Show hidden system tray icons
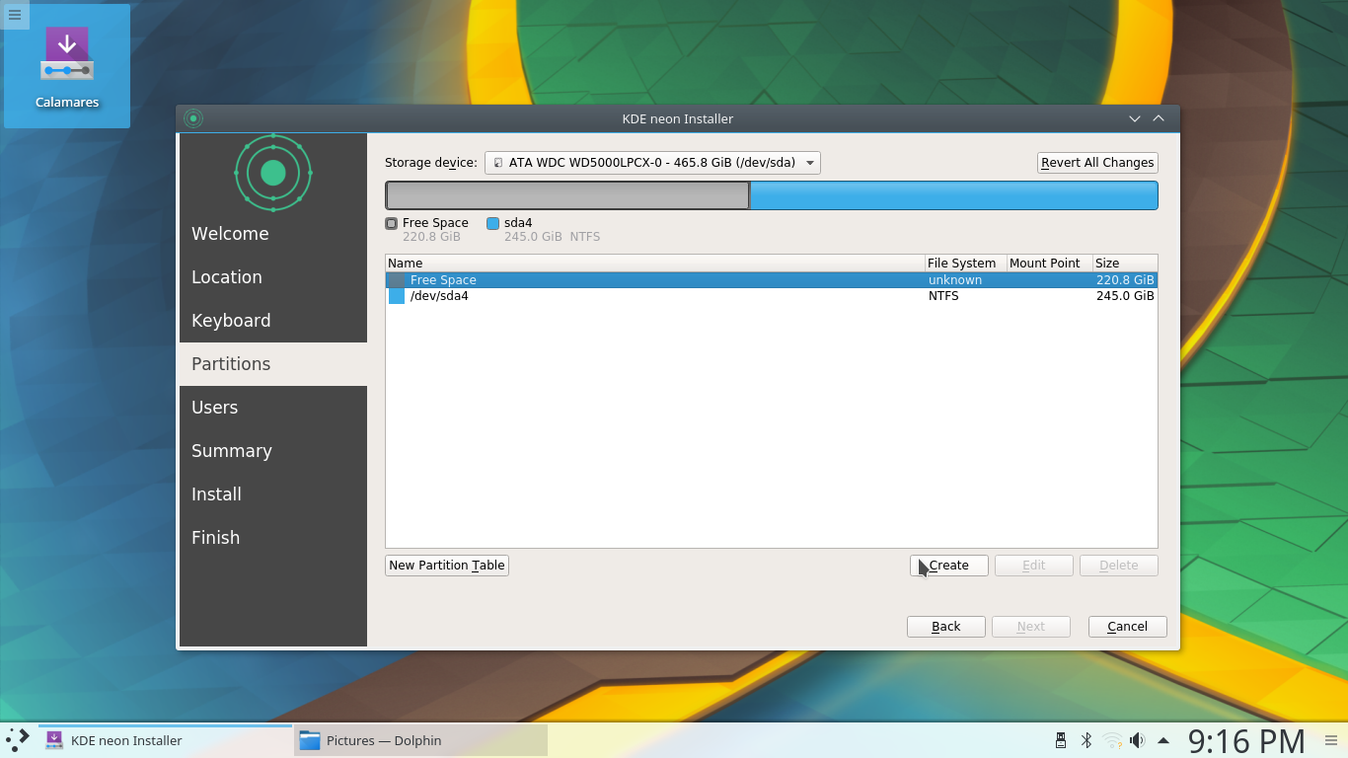 [x=1163, y=740]
